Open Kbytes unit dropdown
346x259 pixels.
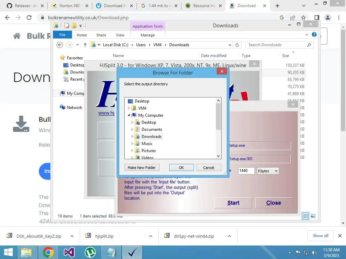click(268, 171)
